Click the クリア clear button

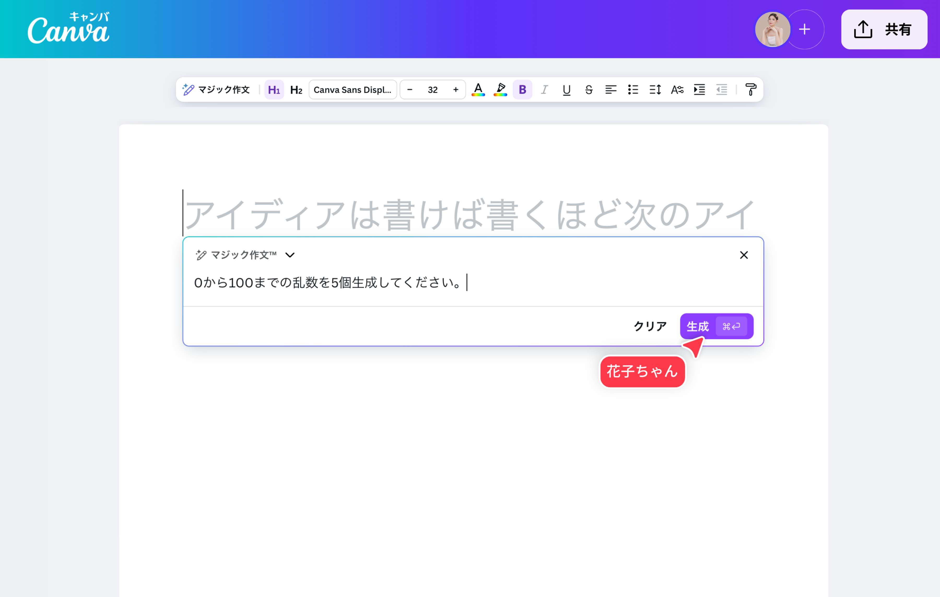650,326
